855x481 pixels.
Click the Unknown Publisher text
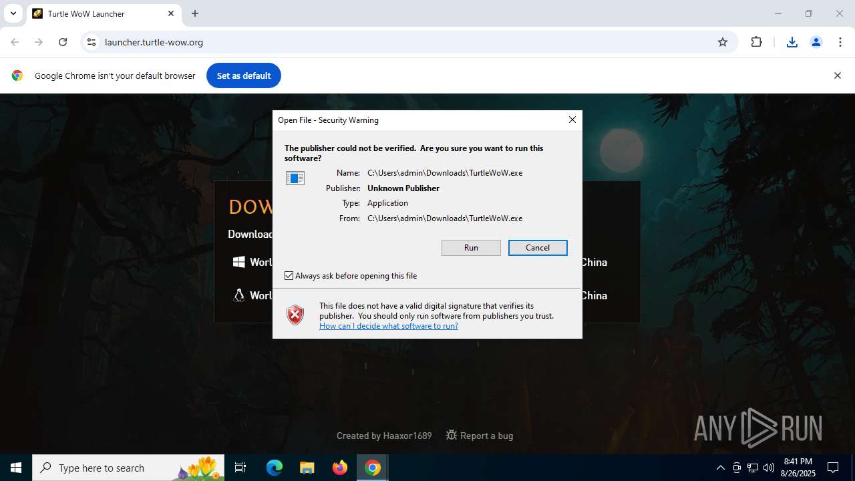tap(403, 188)
